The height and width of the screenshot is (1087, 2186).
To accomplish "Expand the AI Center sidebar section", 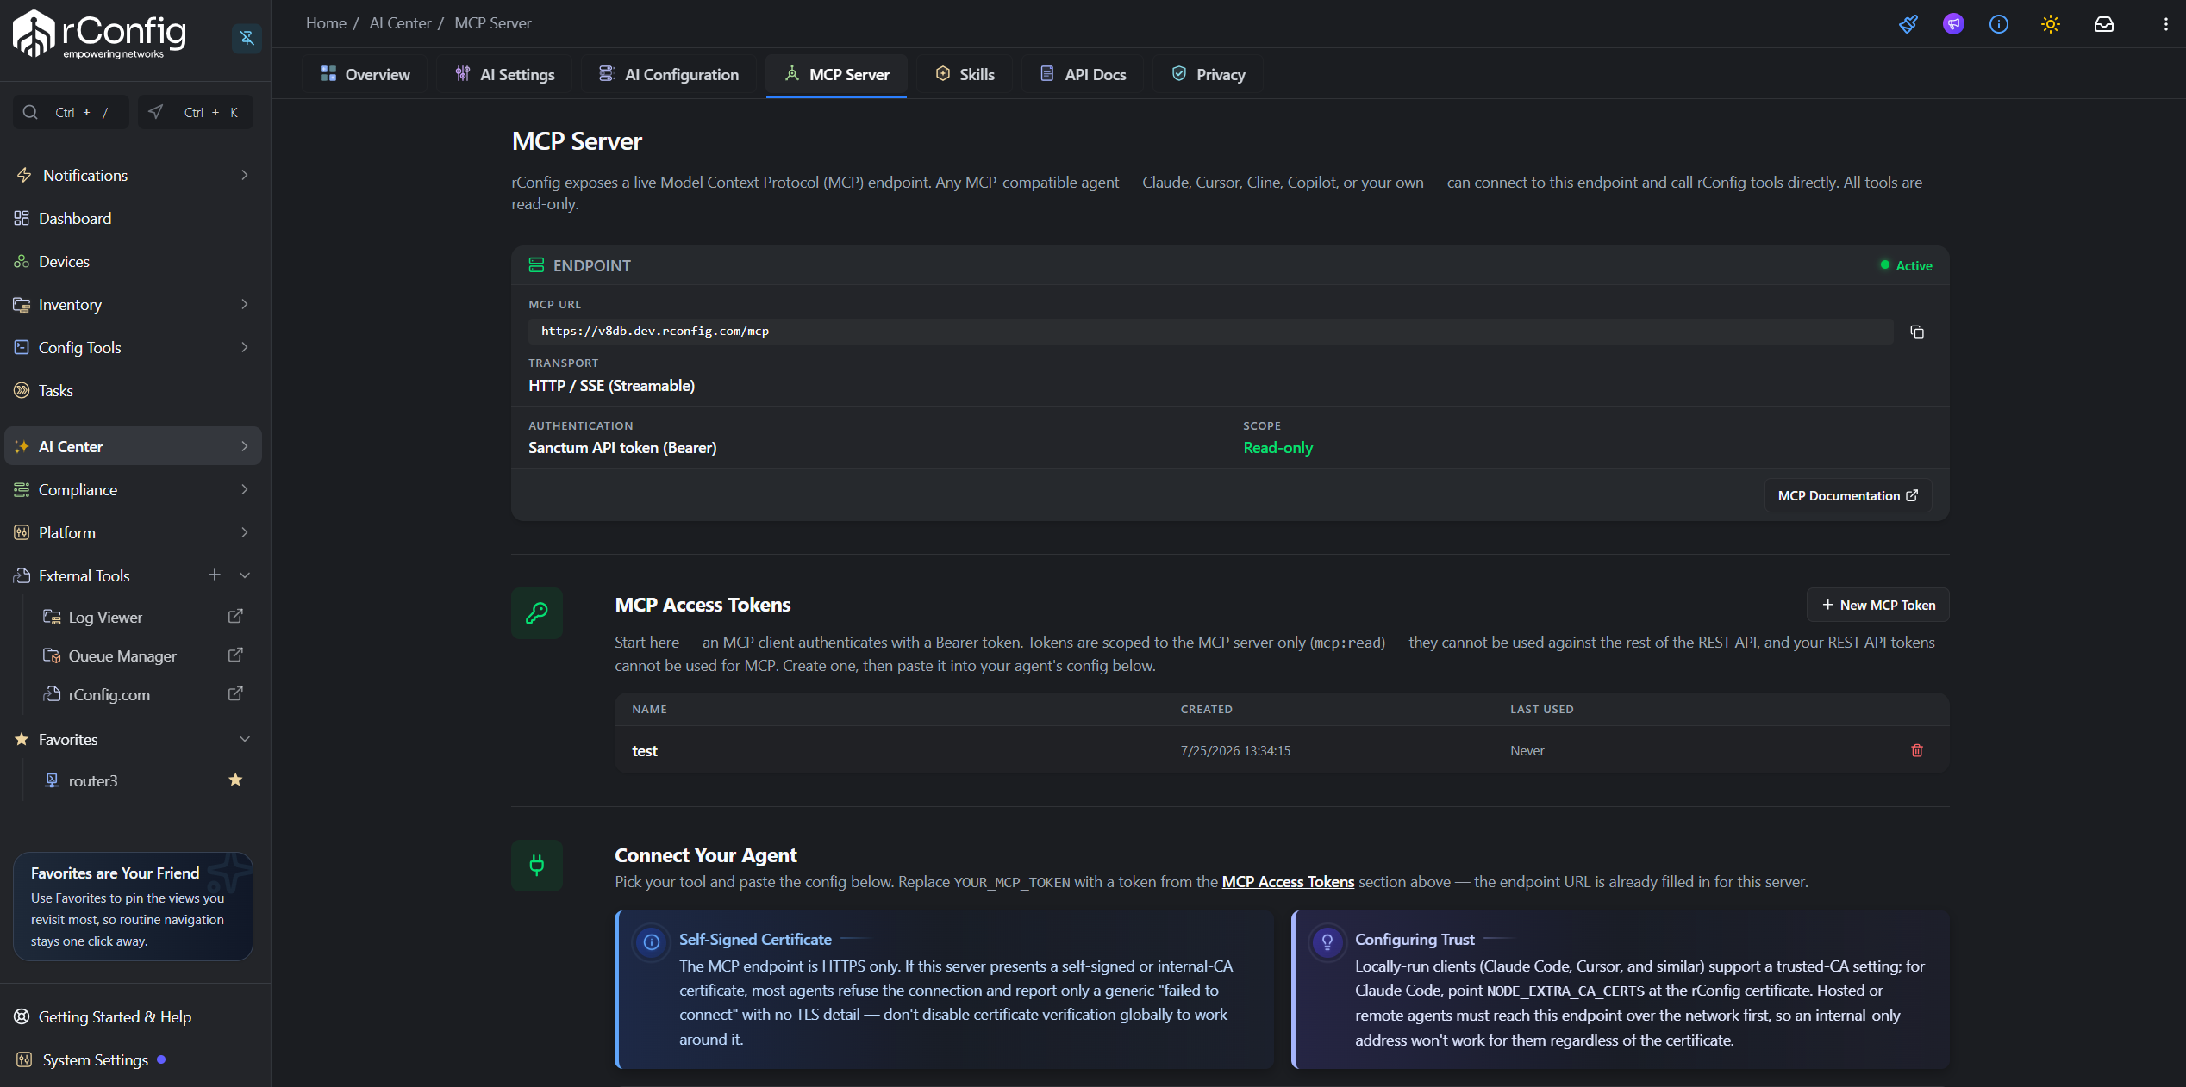I will point(133,446).
